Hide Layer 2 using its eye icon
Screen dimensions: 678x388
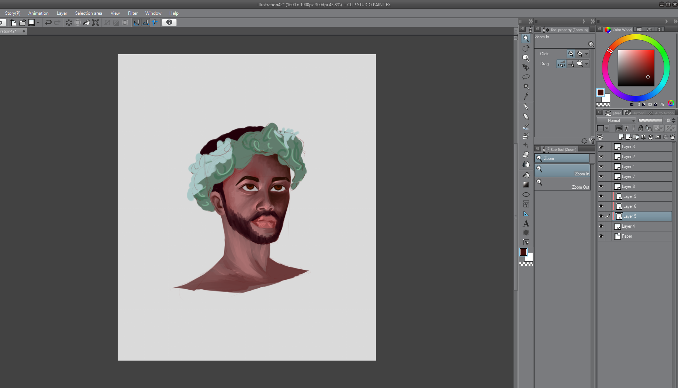pyautogui.click(x=601, y=157)
